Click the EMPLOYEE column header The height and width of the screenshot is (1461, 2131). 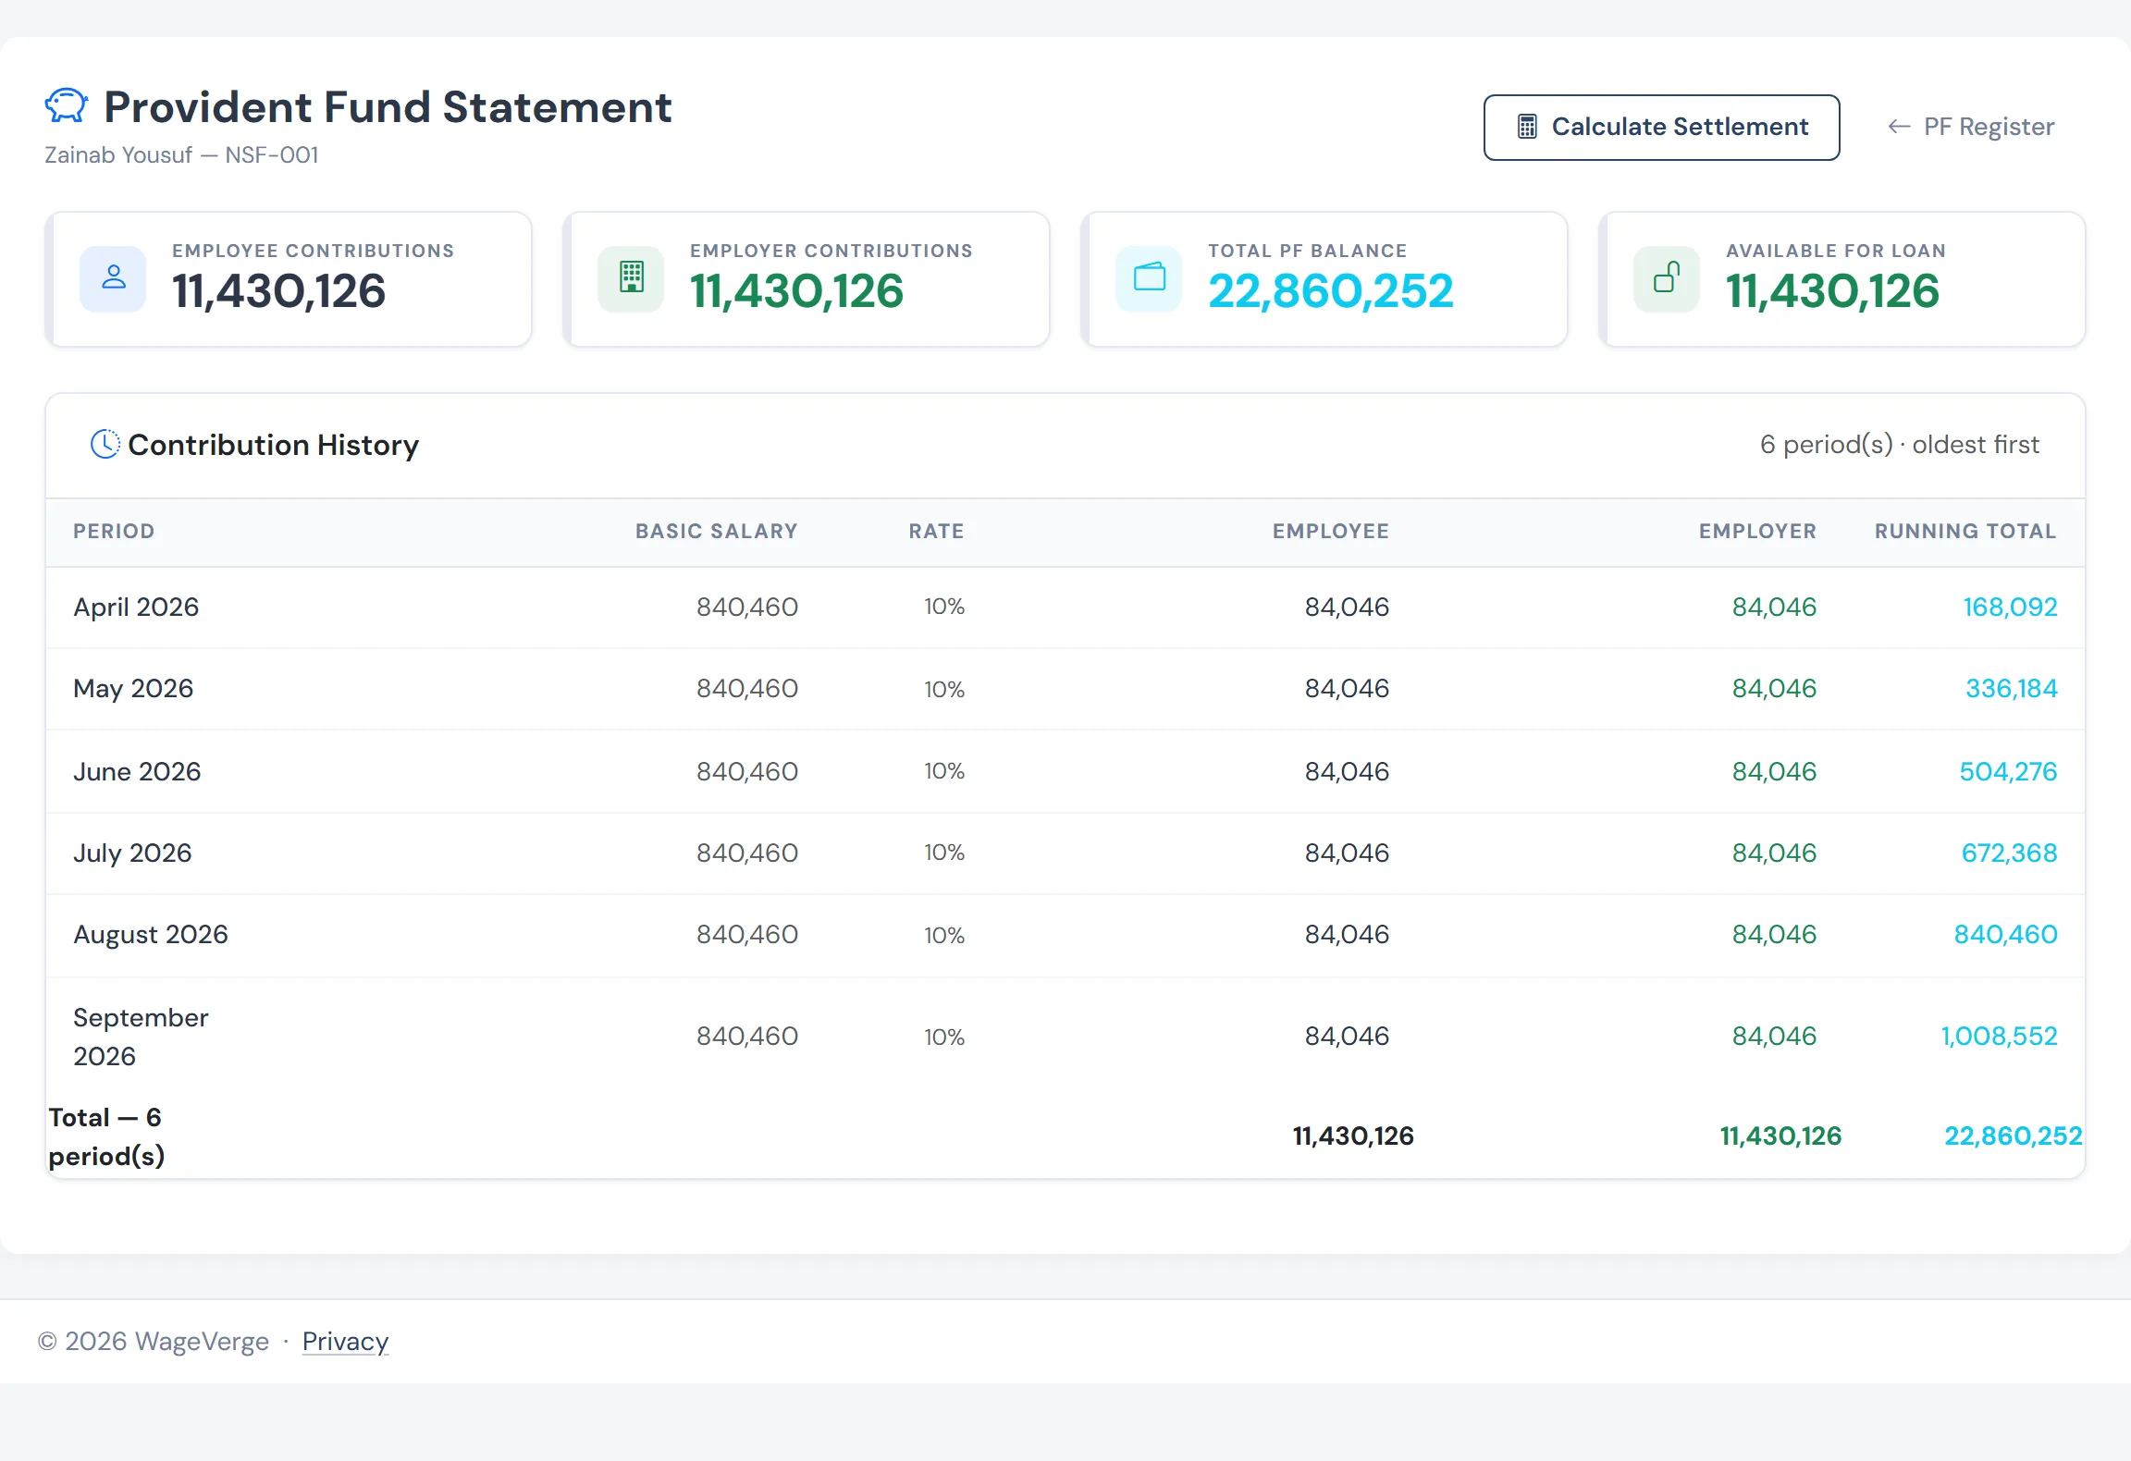point(1330,531)
